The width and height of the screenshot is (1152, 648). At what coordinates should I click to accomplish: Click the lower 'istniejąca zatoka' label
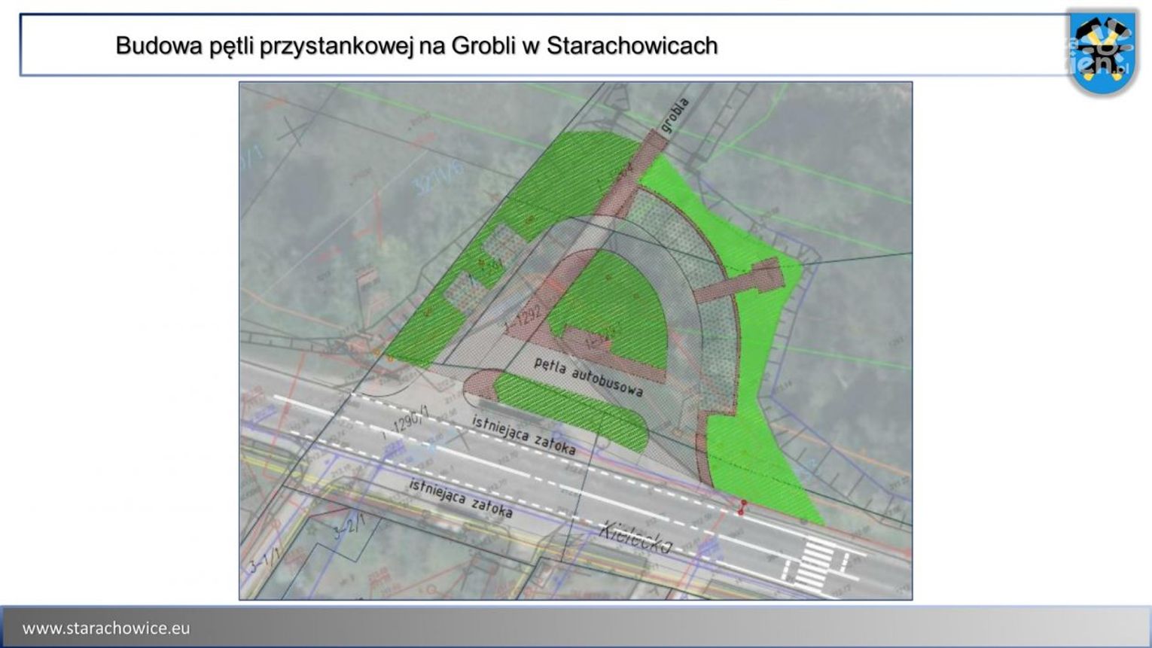[461, 497]
